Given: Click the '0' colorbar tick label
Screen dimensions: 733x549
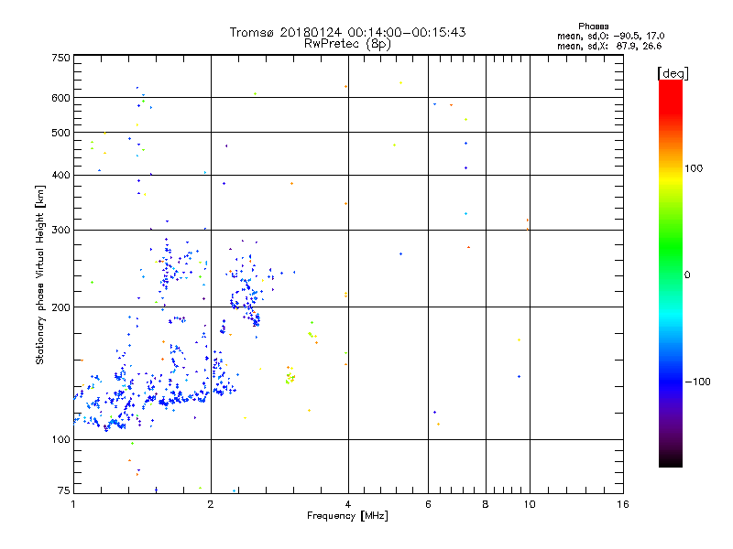Looking at the screenshot, I should pyautogui.click(x=687, y=275).
